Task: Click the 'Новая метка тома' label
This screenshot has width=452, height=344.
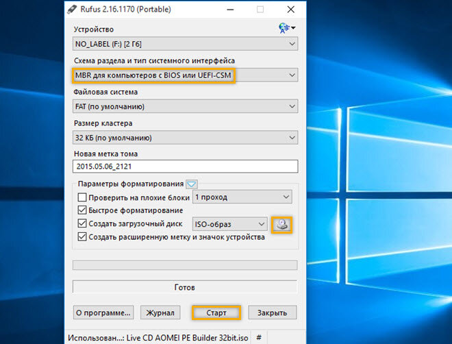Action: coord(105,153)
